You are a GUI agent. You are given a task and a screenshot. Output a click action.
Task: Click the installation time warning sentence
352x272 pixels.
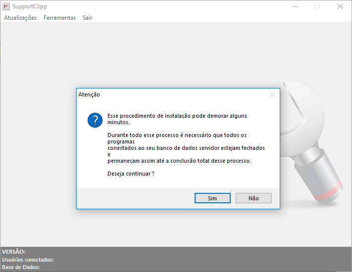[x=177, y=119]
